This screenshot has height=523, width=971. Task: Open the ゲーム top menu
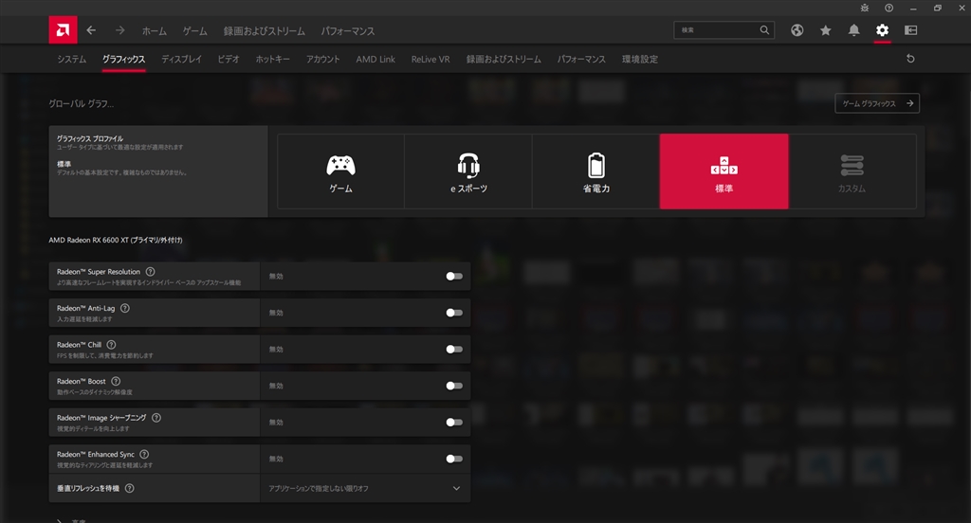195,31
